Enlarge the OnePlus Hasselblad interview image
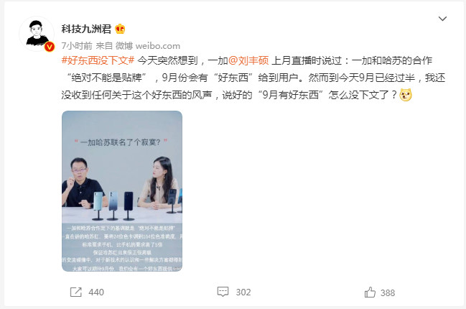This screenshot has height=309, width=466. [122, 191]
